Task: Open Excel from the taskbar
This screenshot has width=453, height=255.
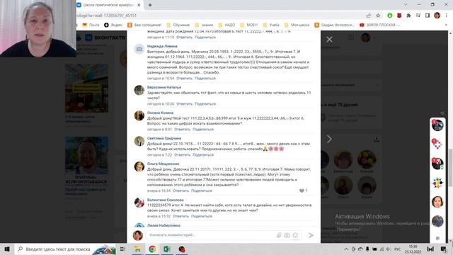Action: point(167,249)
